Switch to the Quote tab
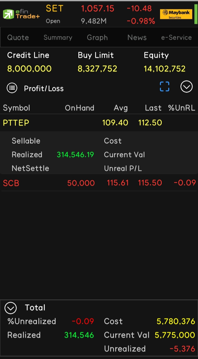 pos(18,38)
